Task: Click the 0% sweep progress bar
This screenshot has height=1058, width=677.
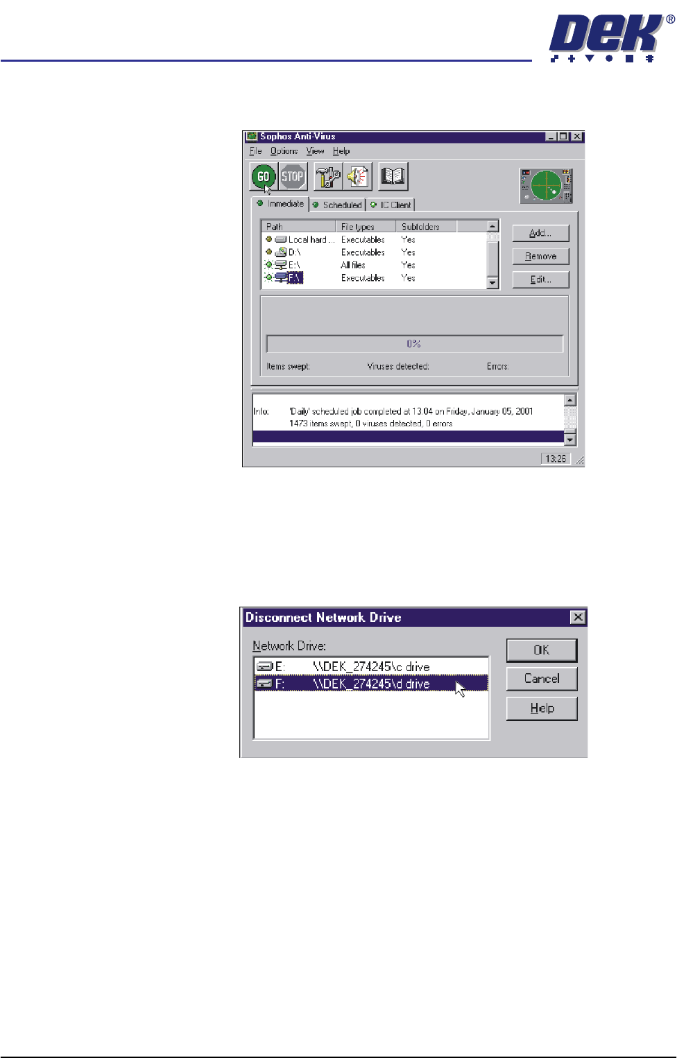Action: (x=414, y=344)
